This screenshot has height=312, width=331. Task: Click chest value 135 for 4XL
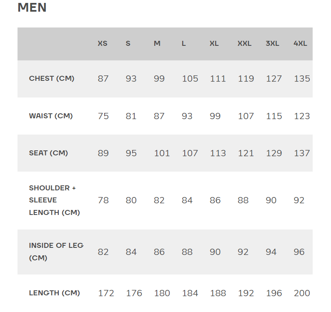302,79
